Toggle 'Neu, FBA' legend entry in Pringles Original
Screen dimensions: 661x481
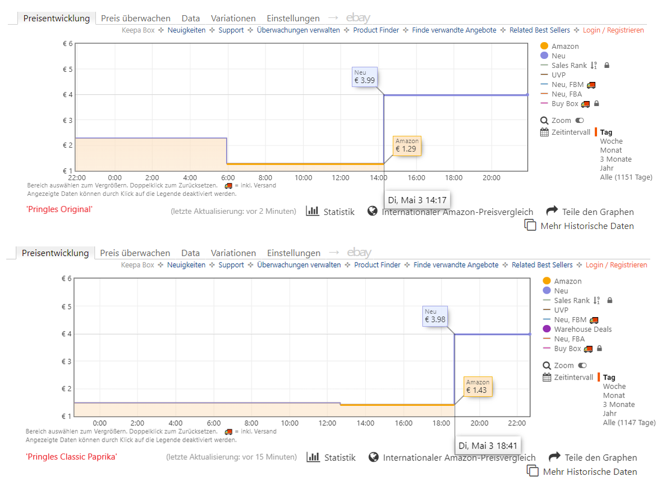(x=561, y=94)
